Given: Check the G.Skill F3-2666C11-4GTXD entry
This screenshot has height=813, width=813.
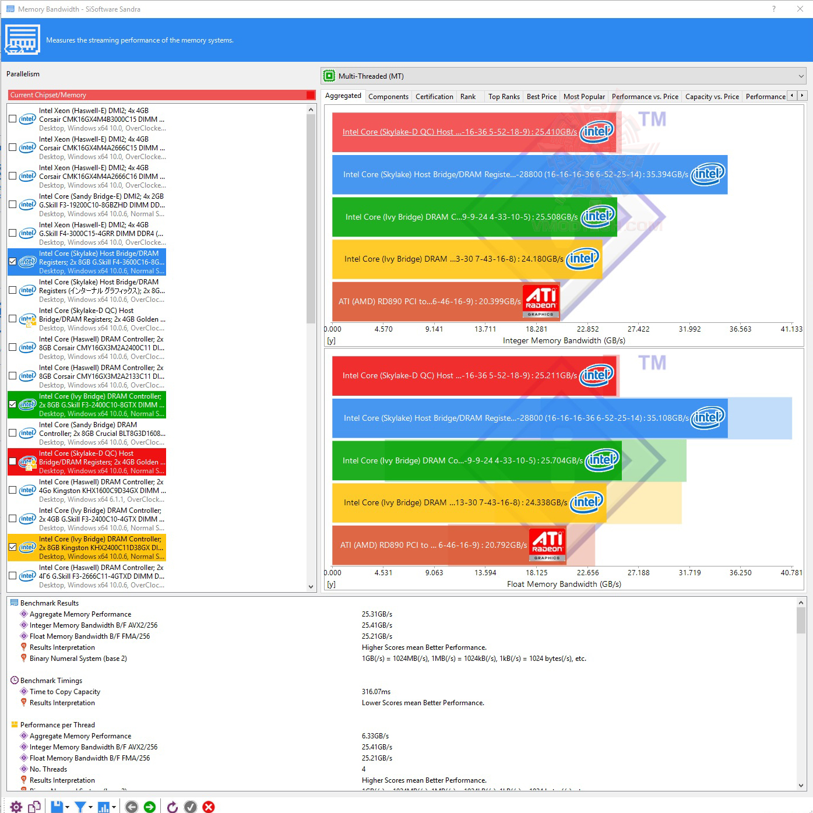Looking at the screenshot, I should 12,576.
